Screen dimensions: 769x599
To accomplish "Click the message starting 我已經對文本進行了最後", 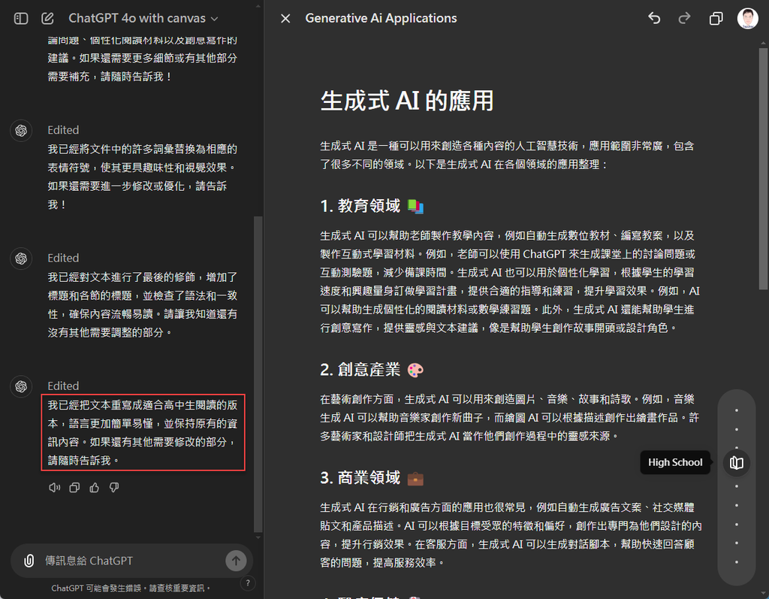I will [x=143, y=305].
